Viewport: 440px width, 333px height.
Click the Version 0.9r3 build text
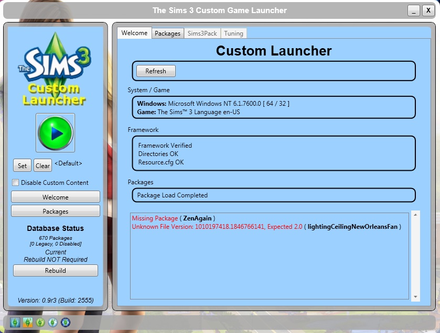click(56, 300)
